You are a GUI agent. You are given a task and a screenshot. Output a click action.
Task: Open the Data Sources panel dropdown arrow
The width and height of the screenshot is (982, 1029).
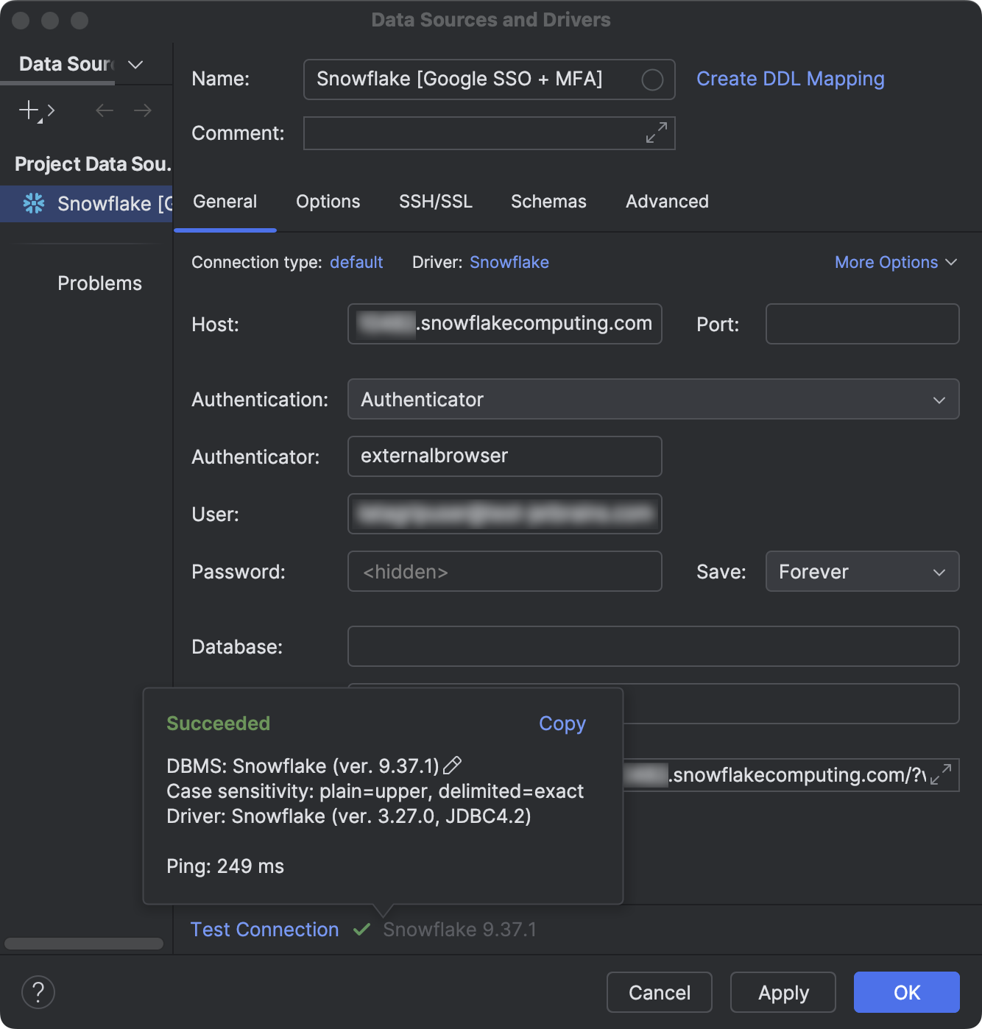pyautogui.click(x=135, y=65)
